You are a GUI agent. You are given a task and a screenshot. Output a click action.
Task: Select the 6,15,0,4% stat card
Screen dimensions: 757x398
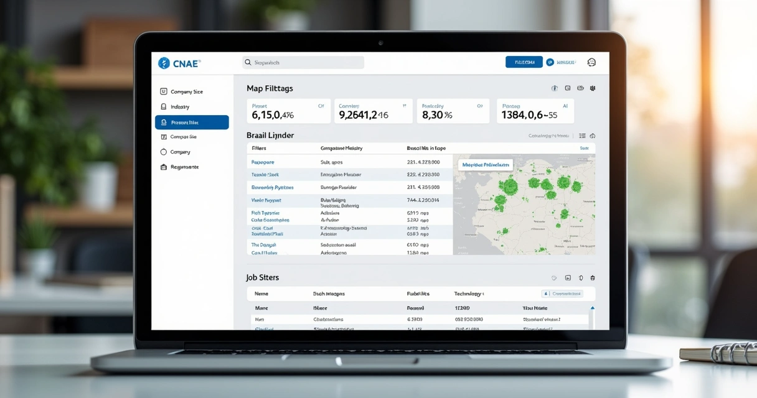pyautogui.click(x=288, y=111)
